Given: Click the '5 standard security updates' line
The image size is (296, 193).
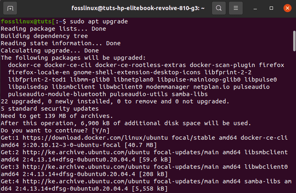Looking at the screenshot, I should pos(50,109).
